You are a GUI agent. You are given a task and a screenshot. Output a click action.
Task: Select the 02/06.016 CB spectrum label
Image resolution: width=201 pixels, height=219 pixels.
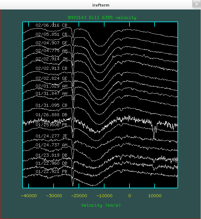(x=52, y=25)
